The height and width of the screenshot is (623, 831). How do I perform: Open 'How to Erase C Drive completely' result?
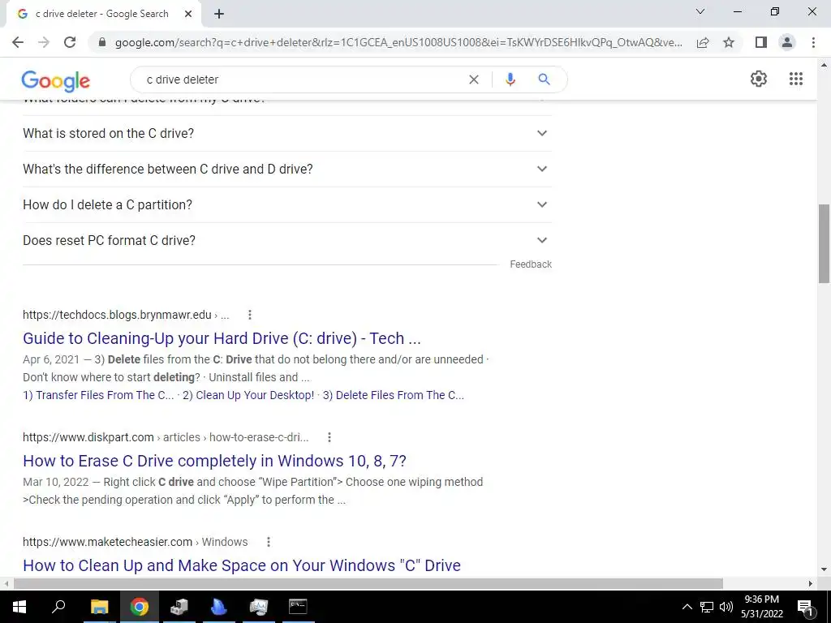click(x=214, y=461)
